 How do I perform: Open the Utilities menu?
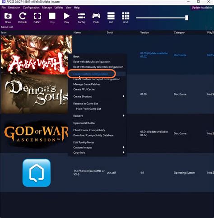tap(59, 8)
